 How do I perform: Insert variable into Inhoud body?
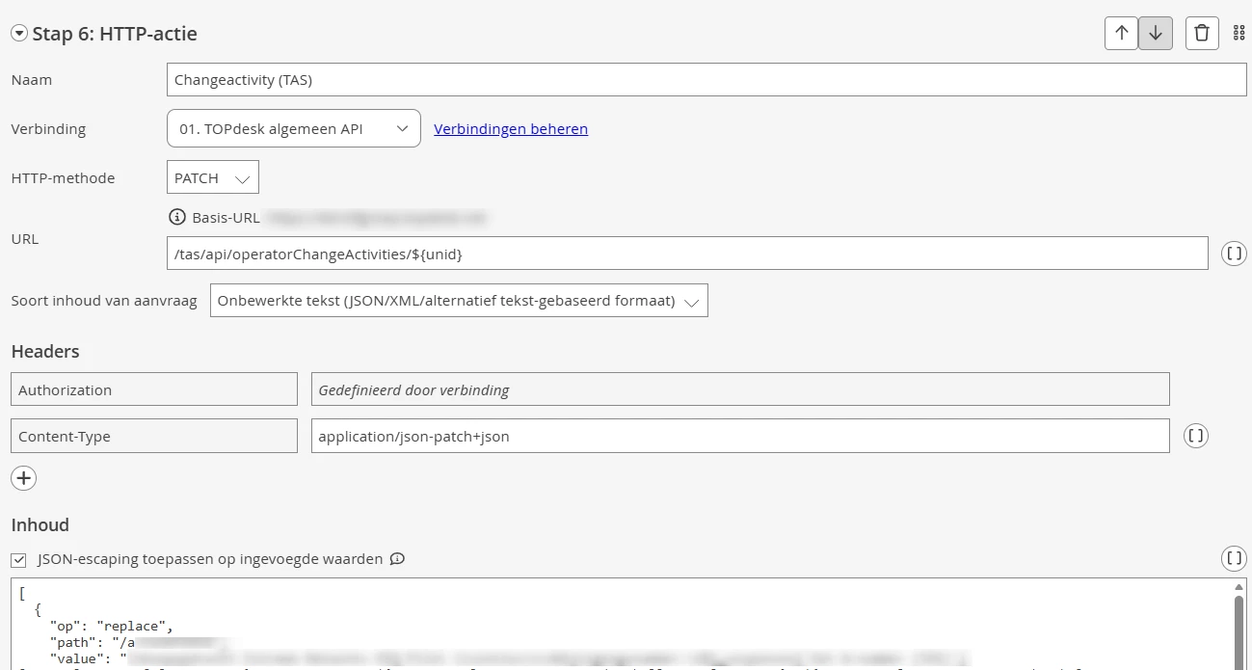coord(1234,558)
